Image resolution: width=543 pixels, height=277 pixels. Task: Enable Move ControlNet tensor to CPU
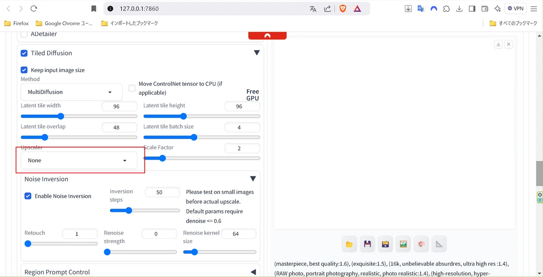pyautogui.click(x=132, y=88)
